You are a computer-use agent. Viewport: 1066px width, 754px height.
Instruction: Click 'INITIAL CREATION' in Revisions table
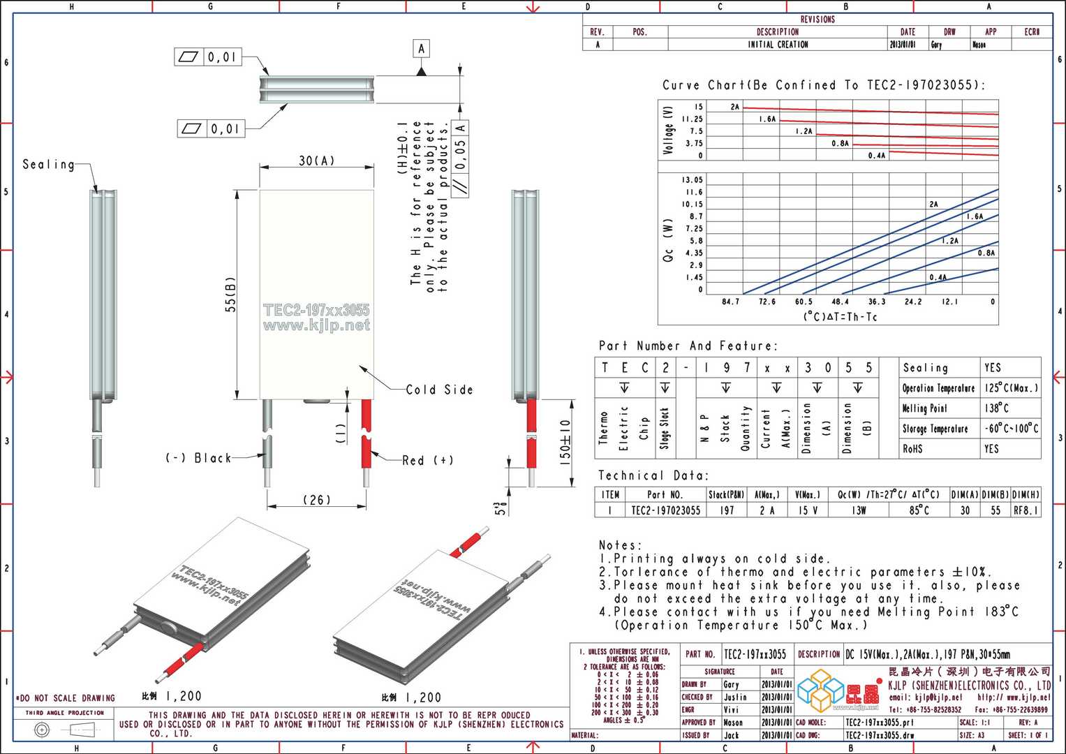[x=778, y=44]
